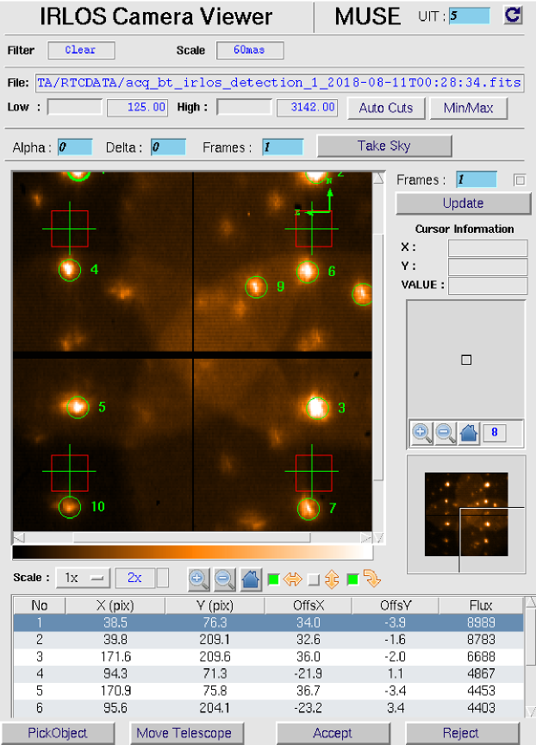Zoom in main image with magnifier plus

point(198,579)
